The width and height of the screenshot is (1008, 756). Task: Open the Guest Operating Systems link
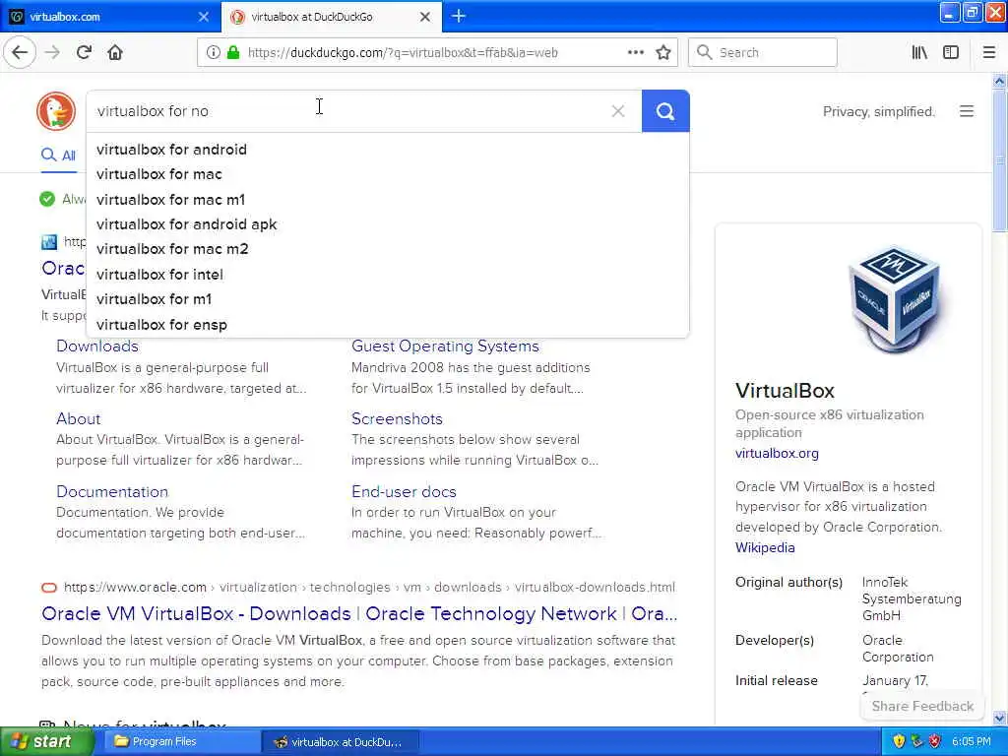pyautogui.click(x=445, y=346)
